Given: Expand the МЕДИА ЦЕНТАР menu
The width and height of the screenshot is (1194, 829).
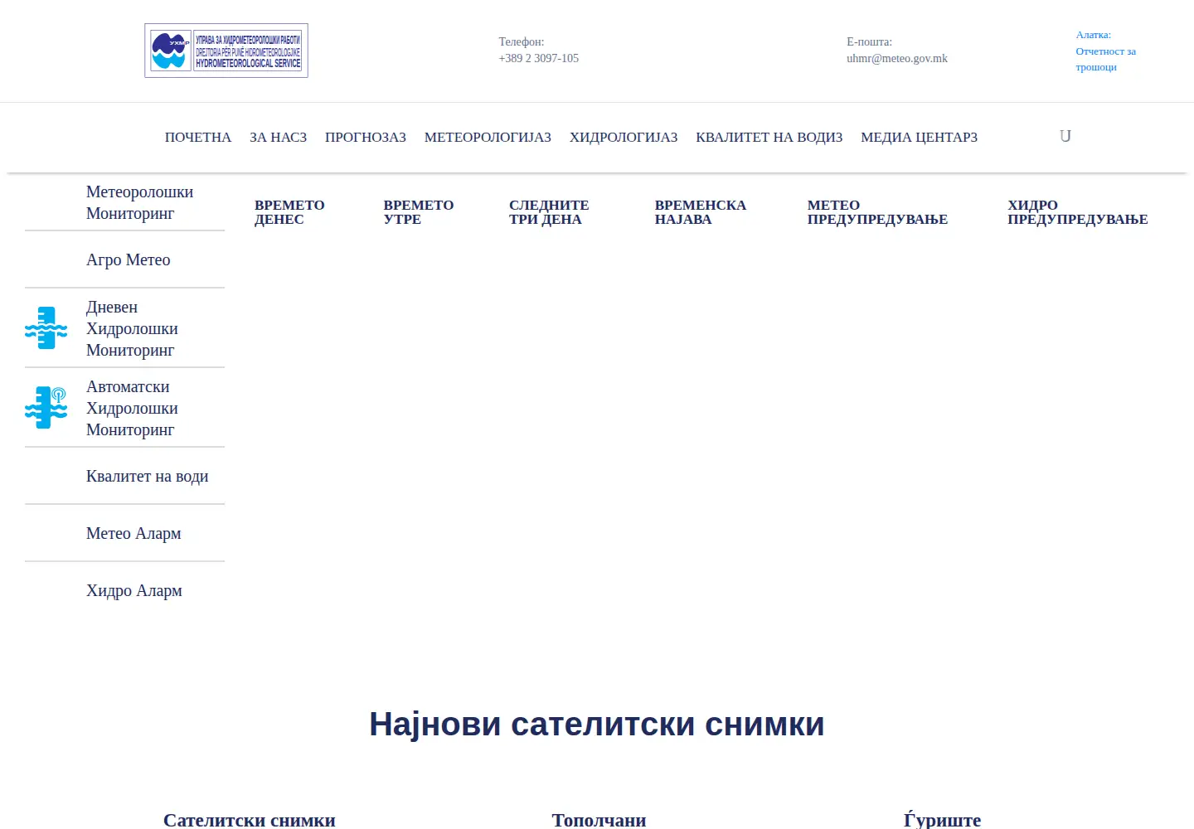Looking at the screenshot, I should (920, 137).
